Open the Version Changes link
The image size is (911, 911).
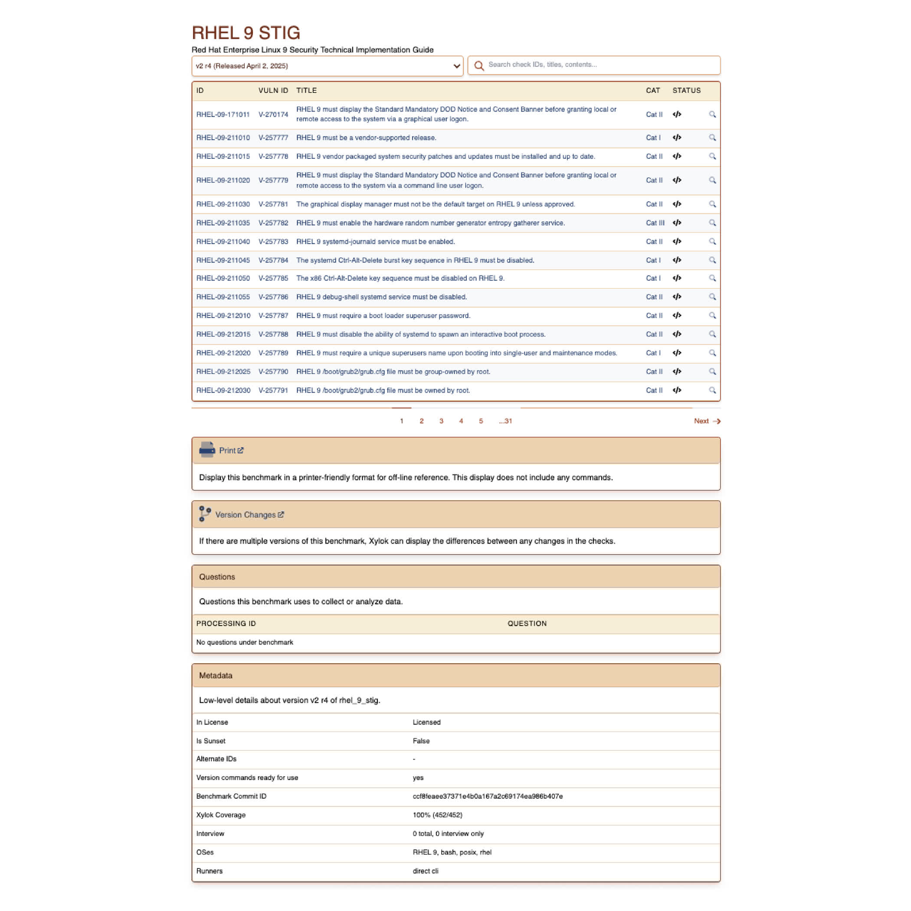(x=249, y=514)
